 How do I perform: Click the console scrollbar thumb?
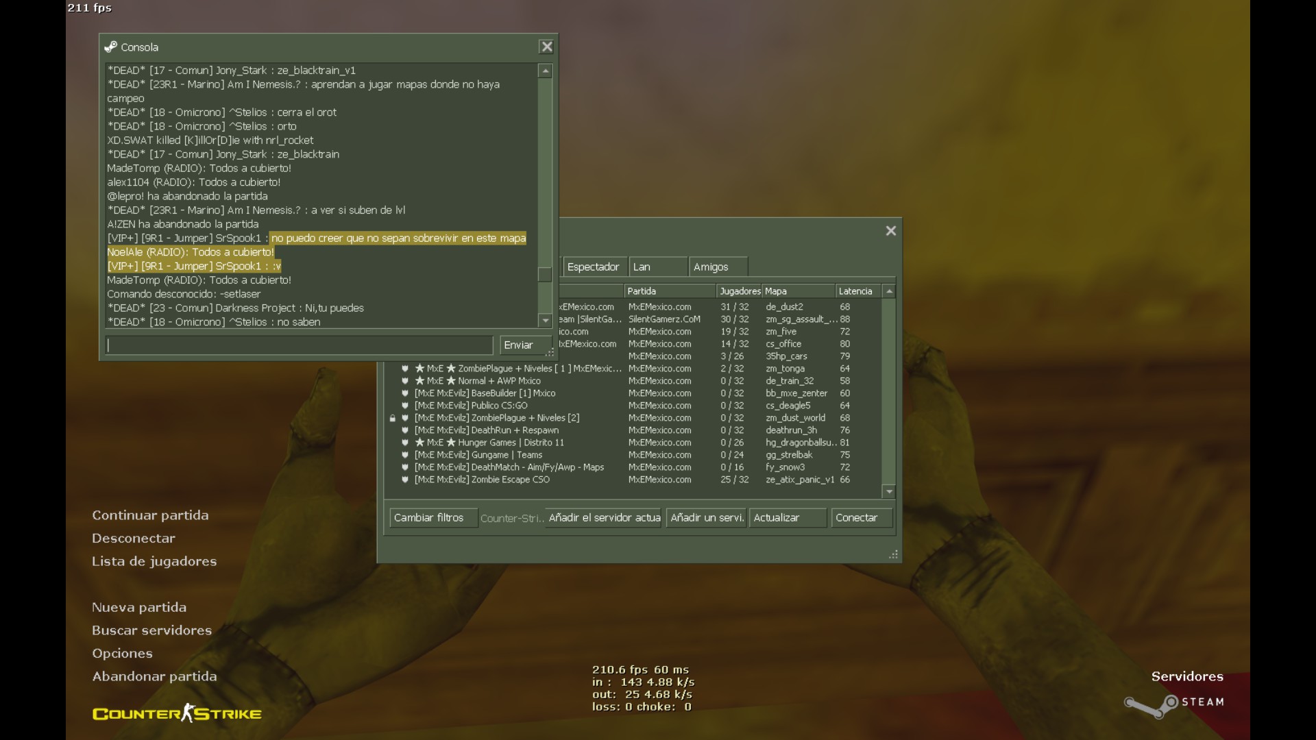545,274
